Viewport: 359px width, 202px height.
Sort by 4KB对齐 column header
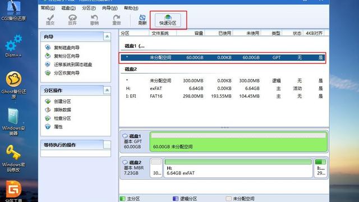tap(314, 33)
